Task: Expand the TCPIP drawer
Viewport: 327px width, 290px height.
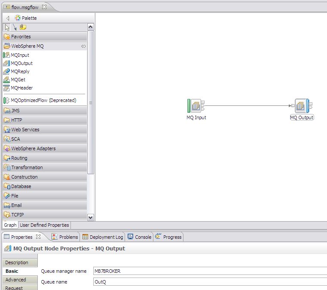Action: click(45, 215)
